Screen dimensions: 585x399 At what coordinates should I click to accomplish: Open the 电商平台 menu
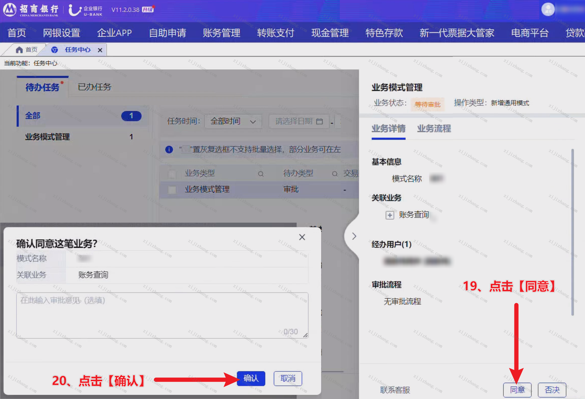pyautogui.click(x=530, y=33)
